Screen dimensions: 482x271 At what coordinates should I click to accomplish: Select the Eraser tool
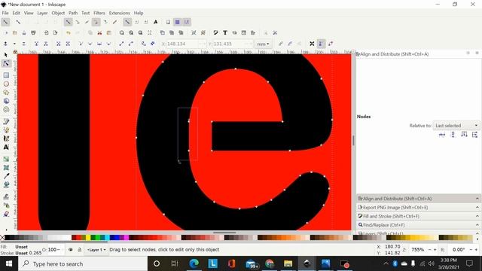tap(6, 214)
